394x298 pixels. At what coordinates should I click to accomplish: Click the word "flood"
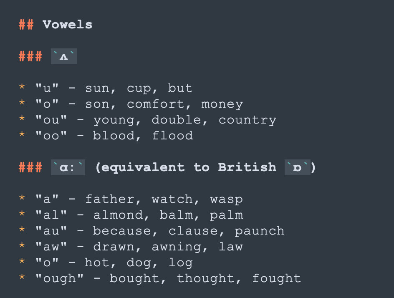coord(172,136)
